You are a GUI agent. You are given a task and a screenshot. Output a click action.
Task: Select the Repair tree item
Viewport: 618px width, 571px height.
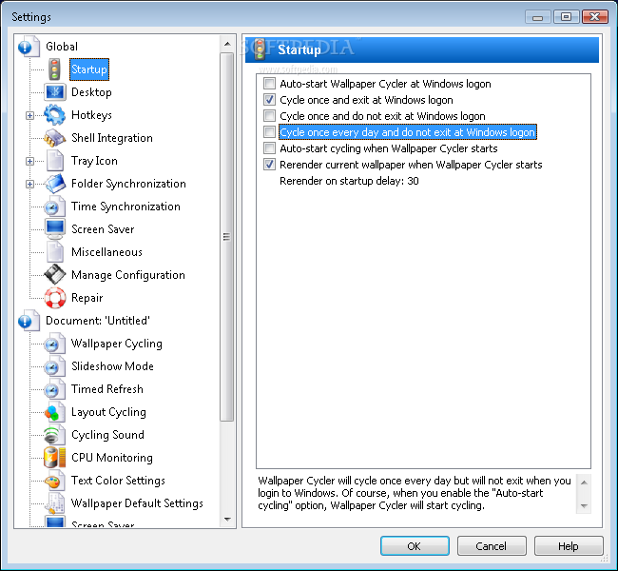click(x=87, y=298)
